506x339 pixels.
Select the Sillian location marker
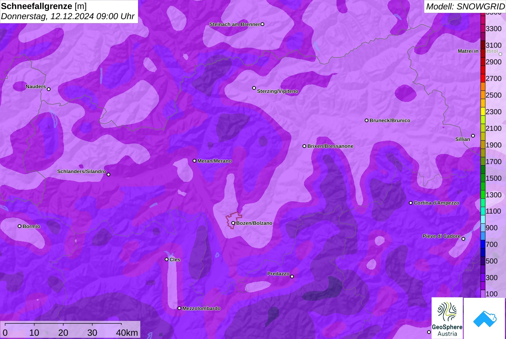coord(473,136)
